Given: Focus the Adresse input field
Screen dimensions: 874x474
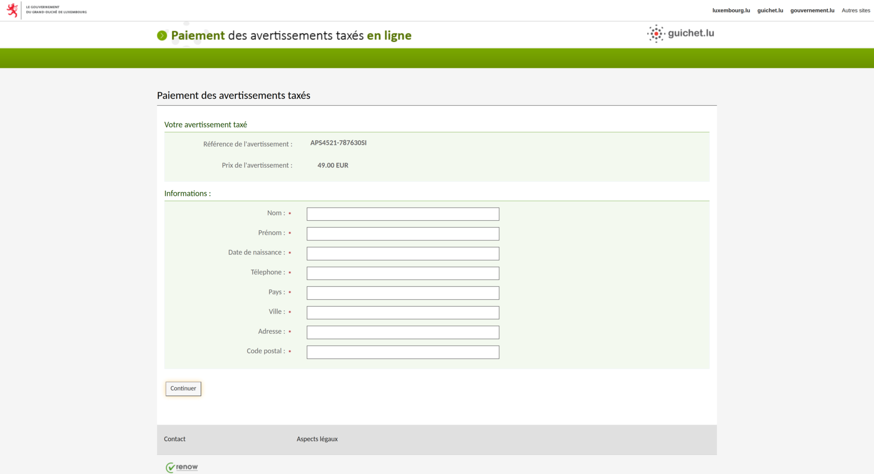Looking at the screenshot, I should pos(403,332).
